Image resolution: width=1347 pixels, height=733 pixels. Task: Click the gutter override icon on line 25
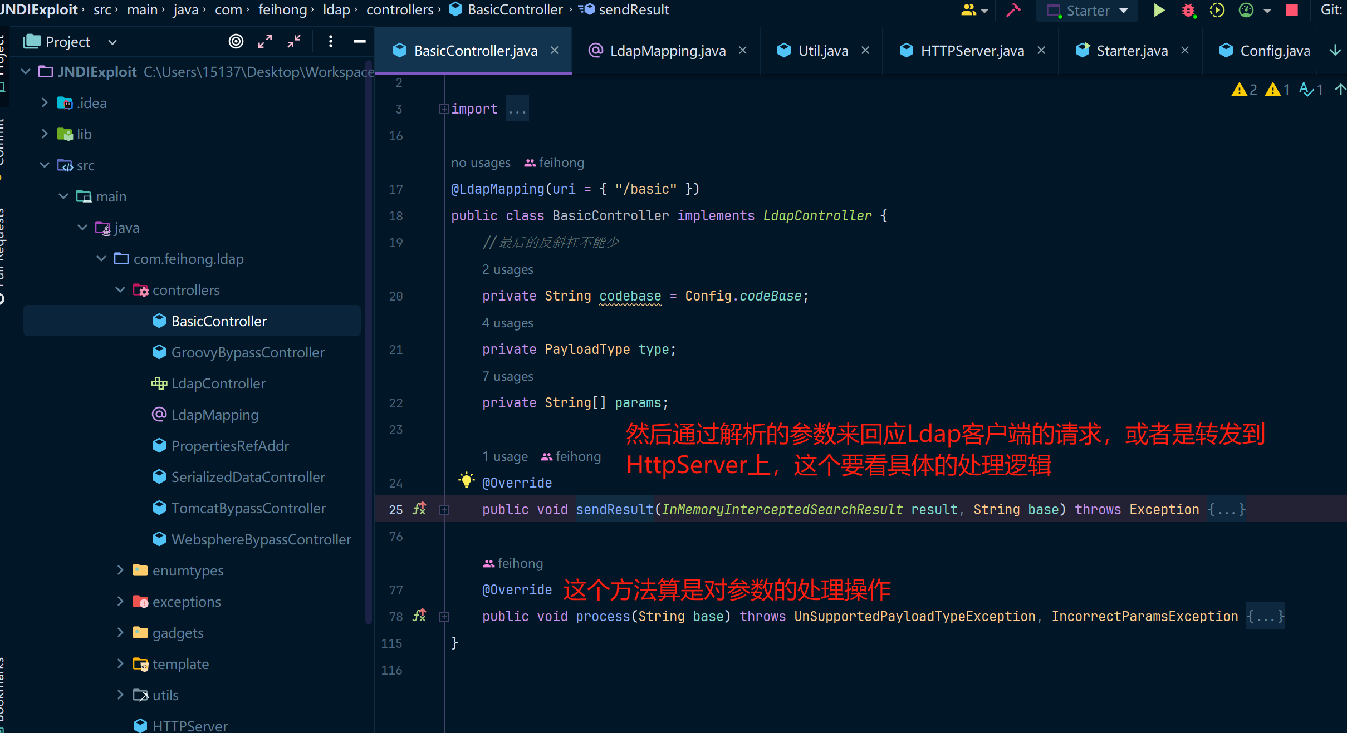pos(419,509)
